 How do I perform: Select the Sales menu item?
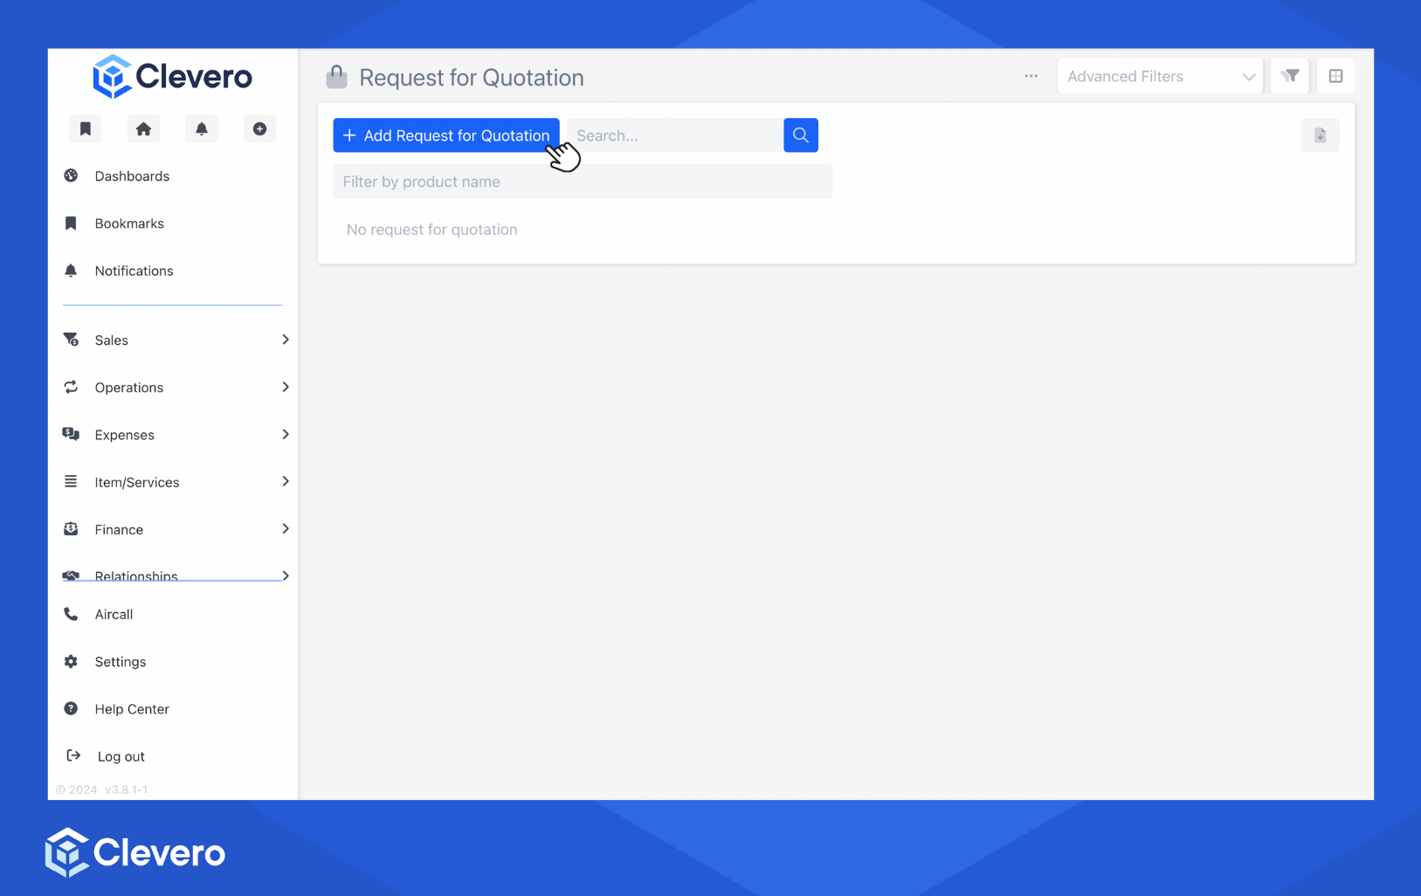[111, 341]
